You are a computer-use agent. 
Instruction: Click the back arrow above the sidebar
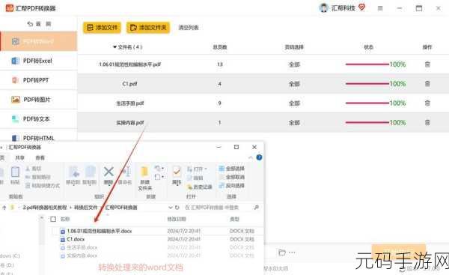[x=30, y=24]
